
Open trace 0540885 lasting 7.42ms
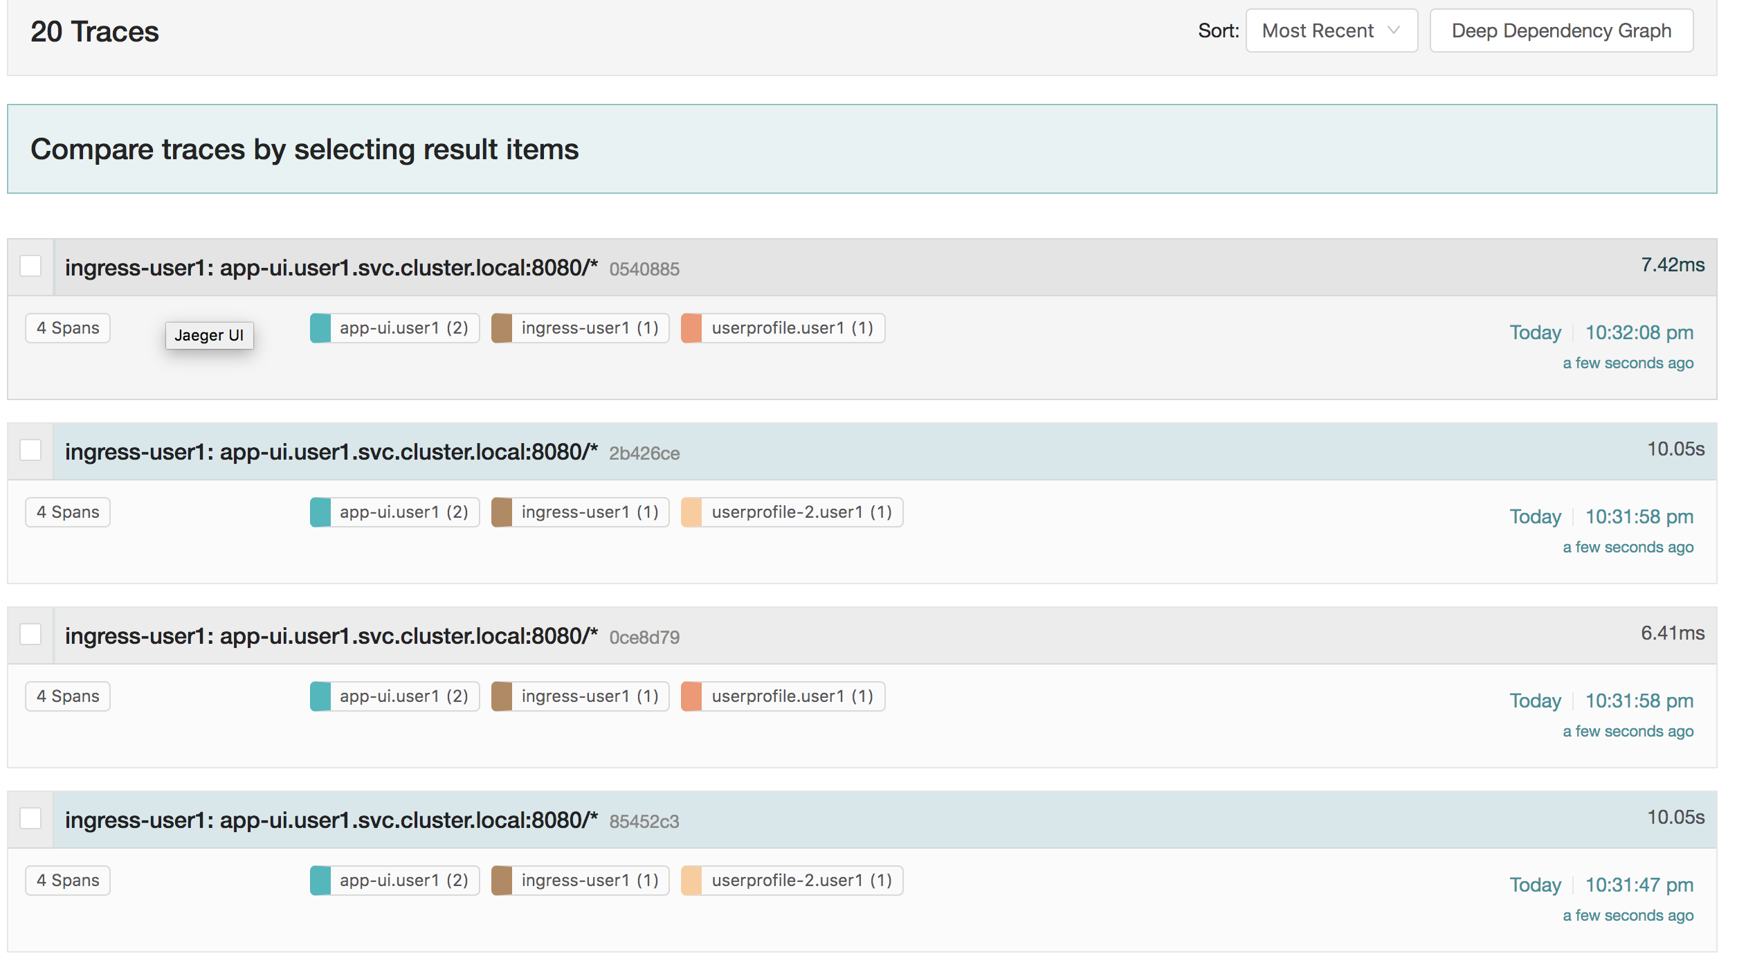pyautogui.click(x=885, y=267)
